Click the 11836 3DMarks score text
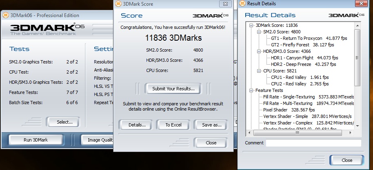This screenshot has width=373, height=170. 173,38
